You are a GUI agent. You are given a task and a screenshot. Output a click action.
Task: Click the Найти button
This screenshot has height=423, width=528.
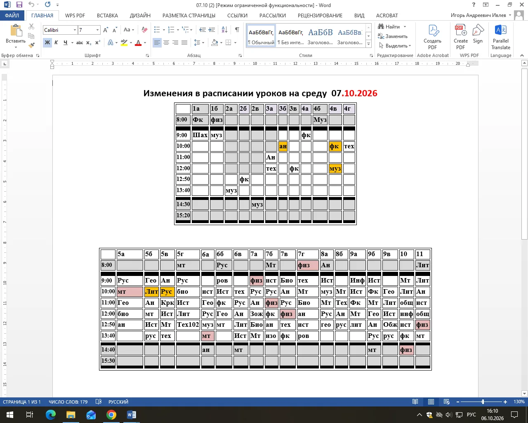(x=389, y=26)
